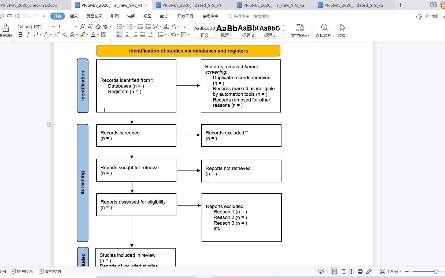Viewport: 445px width, 278px height.
Task: Open the Page Layout (页面布局) ribbon tab
Action: click(x=94, y=16)
